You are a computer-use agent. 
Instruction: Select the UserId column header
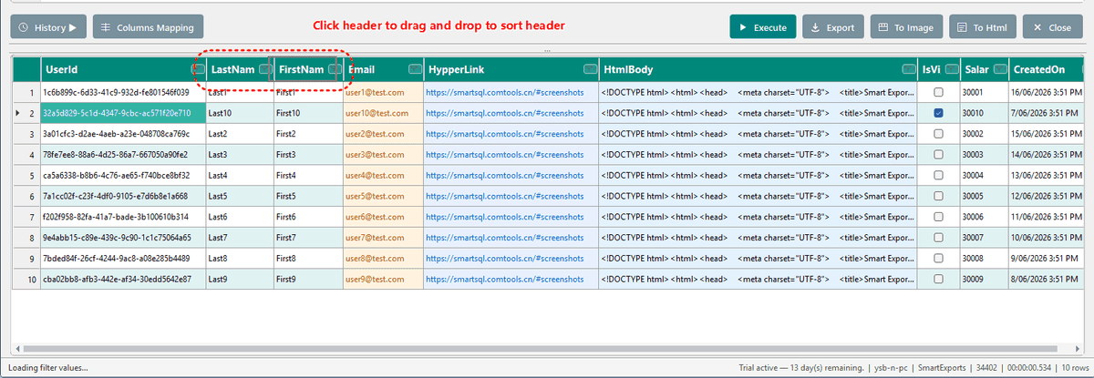pos(124,69)
